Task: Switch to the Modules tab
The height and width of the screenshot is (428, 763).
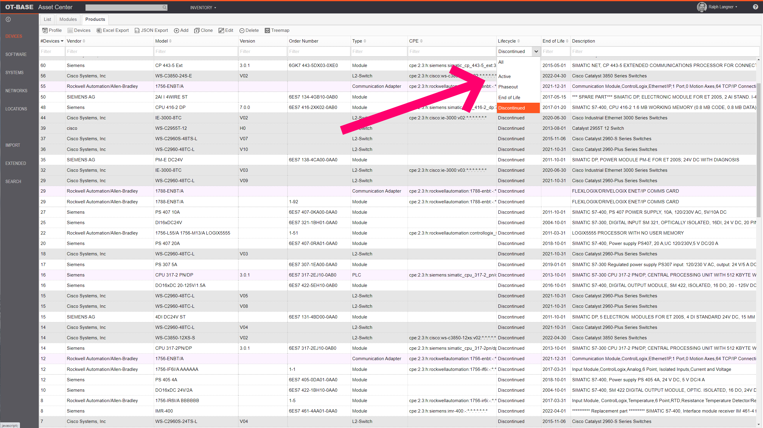Action: tap(68, 19)
